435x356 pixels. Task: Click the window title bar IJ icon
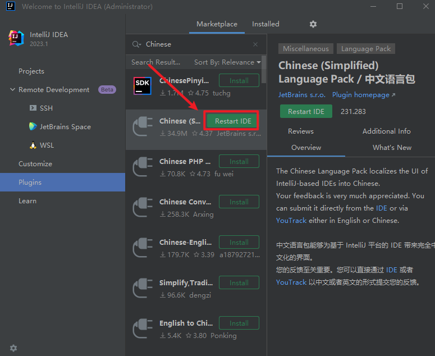click(x=11, y=6)
